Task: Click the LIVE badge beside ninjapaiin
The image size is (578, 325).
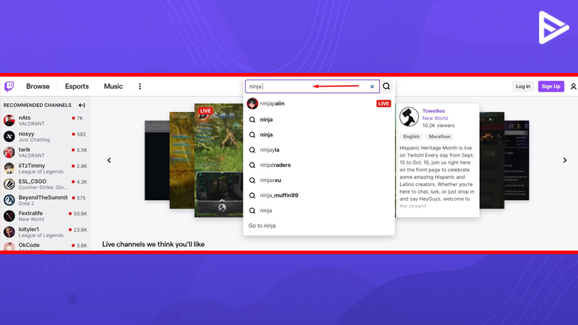Action: (x=384, y=103)
